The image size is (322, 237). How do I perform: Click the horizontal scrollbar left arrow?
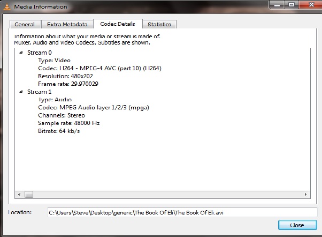[19, 195]
